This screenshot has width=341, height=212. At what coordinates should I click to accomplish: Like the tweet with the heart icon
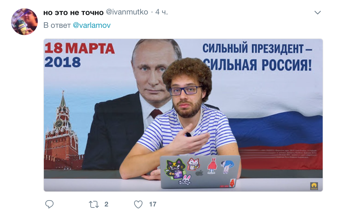tap(138, 204)
